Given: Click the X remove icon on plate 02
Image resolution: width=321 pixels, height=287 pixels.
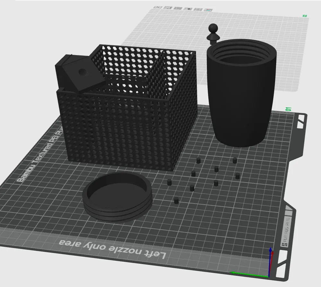Looking at the screenshot, I should click(158, 7).
